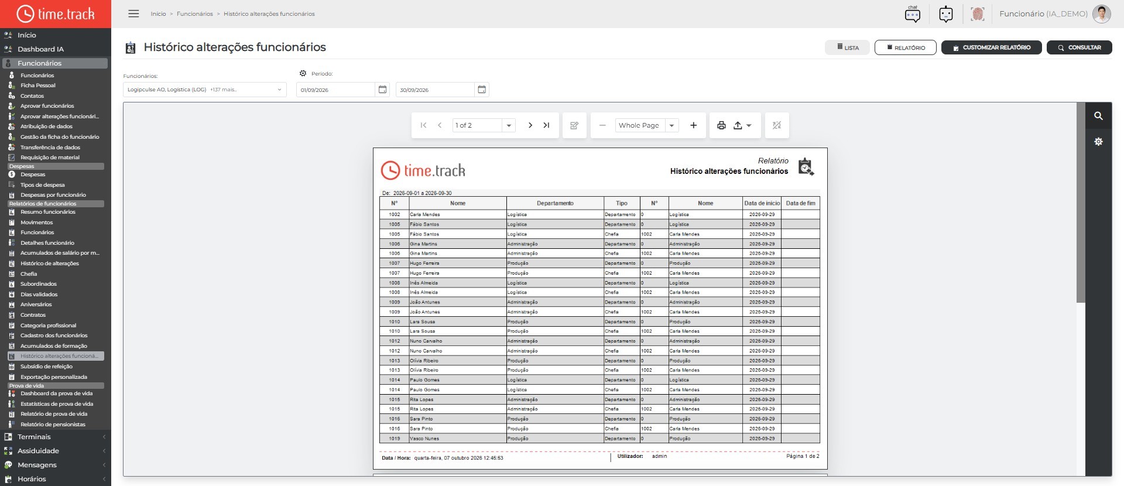Click the CUSTOMIZAR RELATÓRIO button
1124x486 pixels.
[x=991, y=47]
